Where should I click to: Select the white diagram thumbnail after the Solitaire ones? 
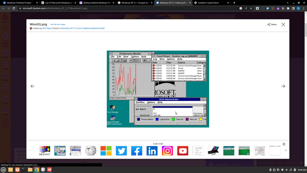point(260,150)
